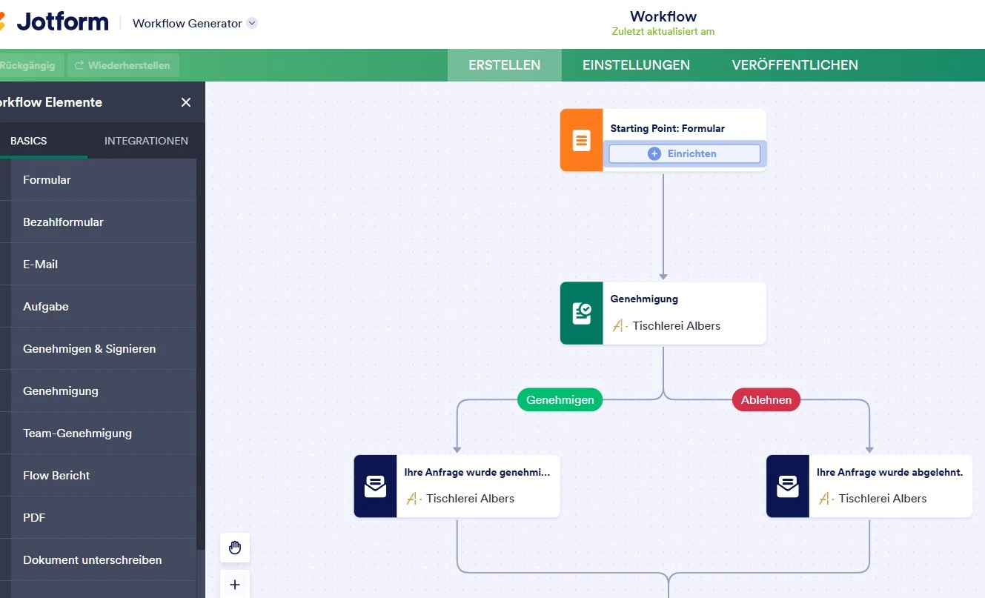Click the orange form icon on Starting Point
985x598 pixels.
[582, 140]
